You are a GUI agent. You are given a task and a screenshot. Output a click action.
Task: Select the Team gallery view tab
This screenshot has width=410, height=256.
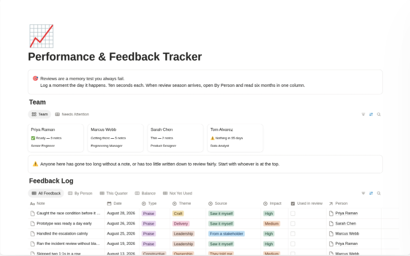pos(40,114)
